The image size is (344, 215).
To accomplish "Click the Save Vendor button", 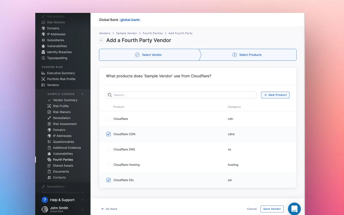I will 272,209.
